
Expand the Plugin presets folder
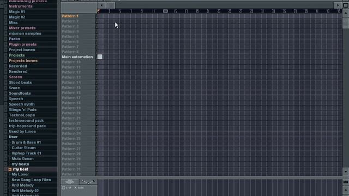23,44
